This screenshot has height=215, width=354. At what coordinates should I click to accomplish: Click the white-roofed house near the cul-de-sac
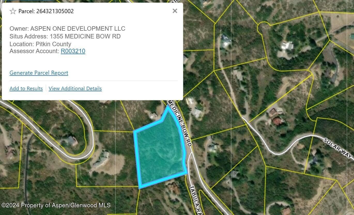point(287,46)
